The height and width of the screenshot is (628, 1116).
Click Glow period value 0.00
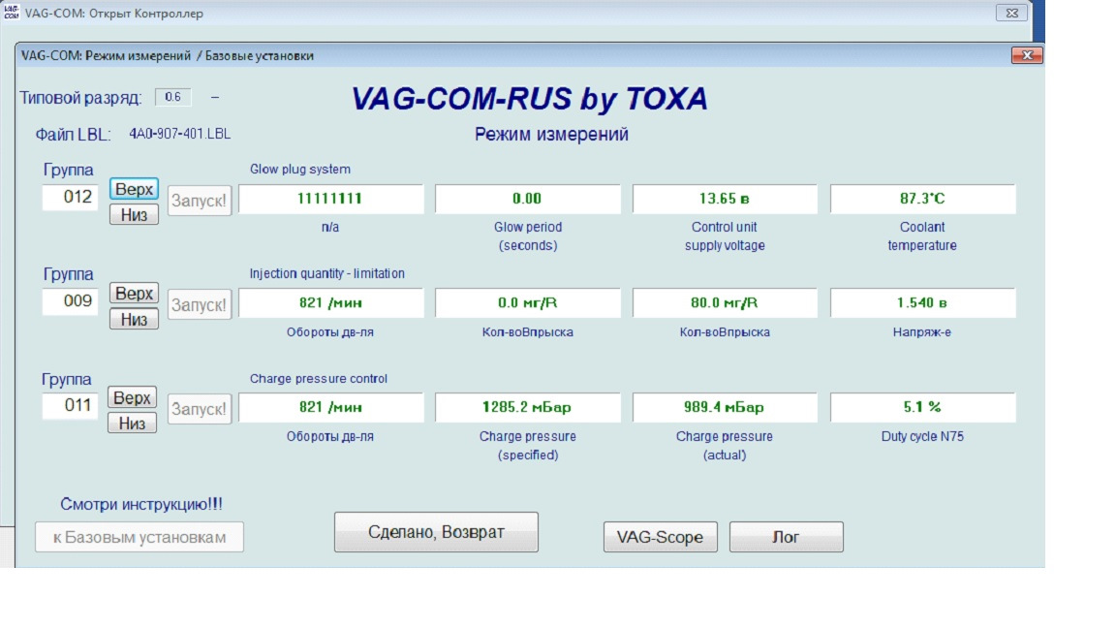527,199
